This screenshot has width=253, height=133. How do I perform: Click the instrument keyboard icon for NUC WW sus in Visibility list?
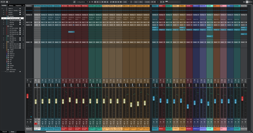20,38
